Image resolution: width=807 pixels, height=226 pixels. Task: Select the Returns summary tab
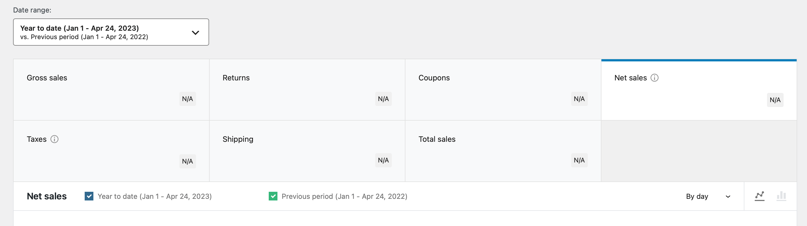307,90
